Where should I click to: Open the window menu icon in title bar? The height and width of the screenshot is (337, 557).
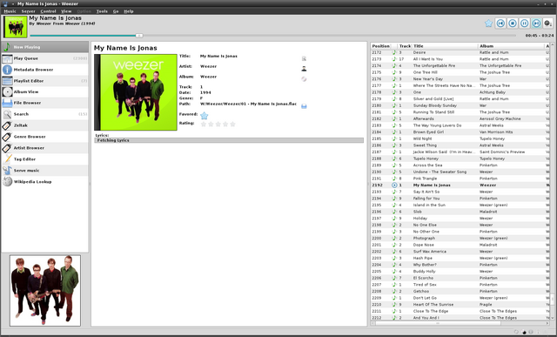5,3
